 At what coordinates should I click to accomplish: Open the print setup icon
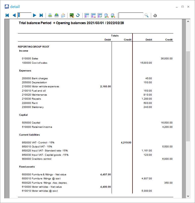tap(57, 15)
